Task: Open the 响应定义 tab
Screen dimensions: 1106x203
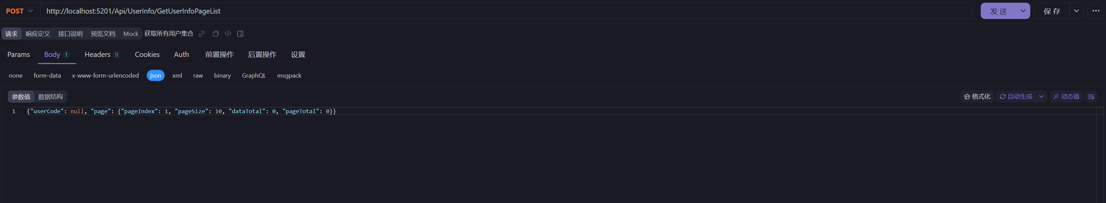Action: [x=38, y=34]
